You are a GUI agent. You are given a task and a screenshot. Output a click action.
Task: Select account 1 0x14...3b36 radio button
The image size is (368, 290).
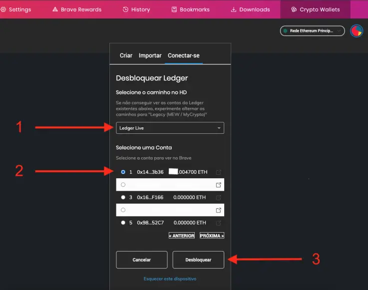(123, 172)
